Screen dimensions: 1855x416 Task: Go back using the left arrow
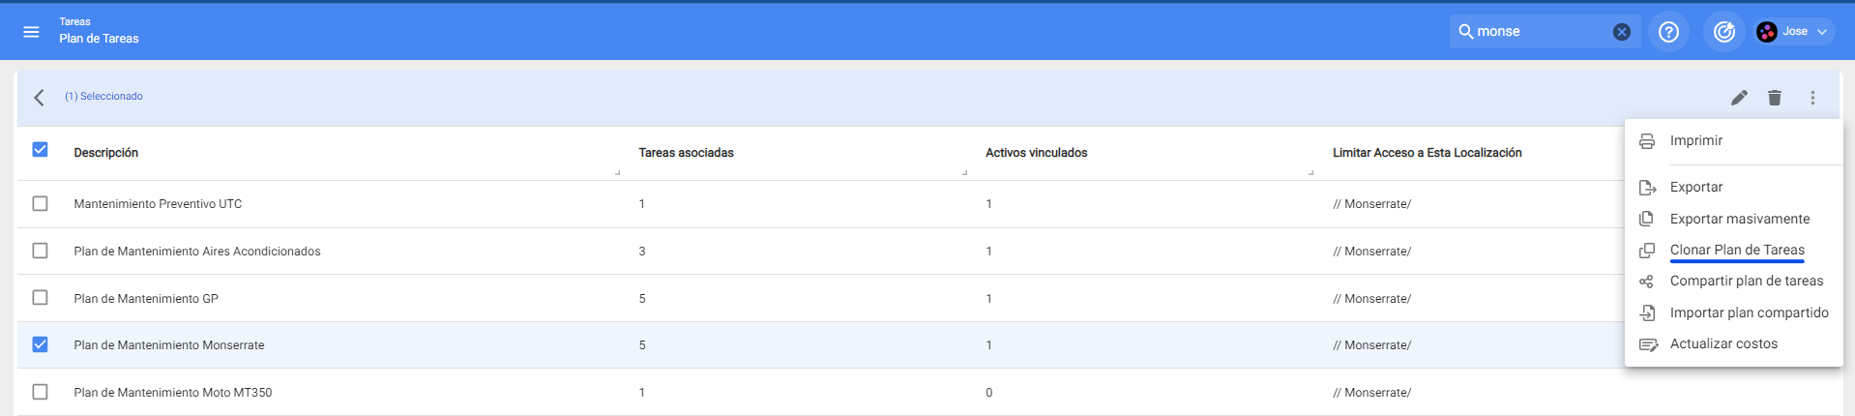[39, 98]
